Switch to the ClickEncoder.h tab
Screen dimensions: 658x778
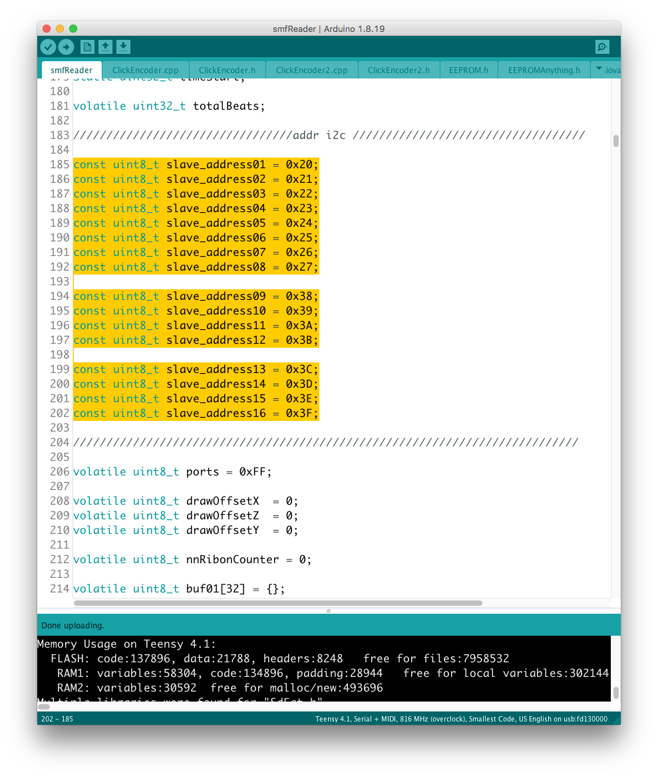tap(227, 70)
